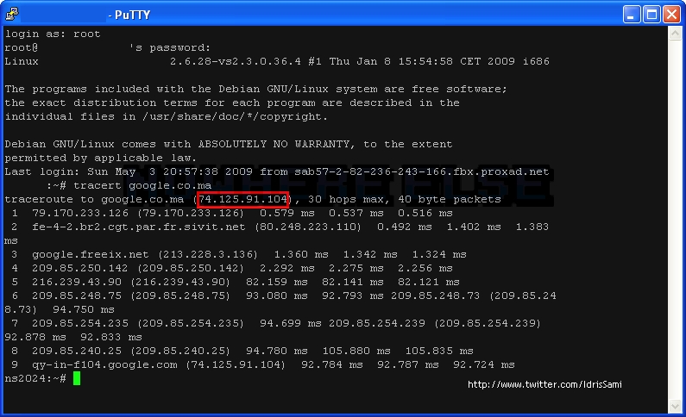Click alternate address 209.85.254.239 in hop 7
This screenshot has height=417, width=686.
tap(377, 323)
